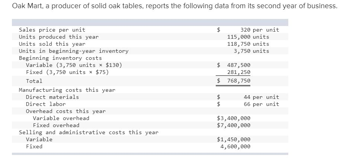Click 'Variable (3,750 units × $130)' row label
340x165 pixels.
[x=74, y=65]
